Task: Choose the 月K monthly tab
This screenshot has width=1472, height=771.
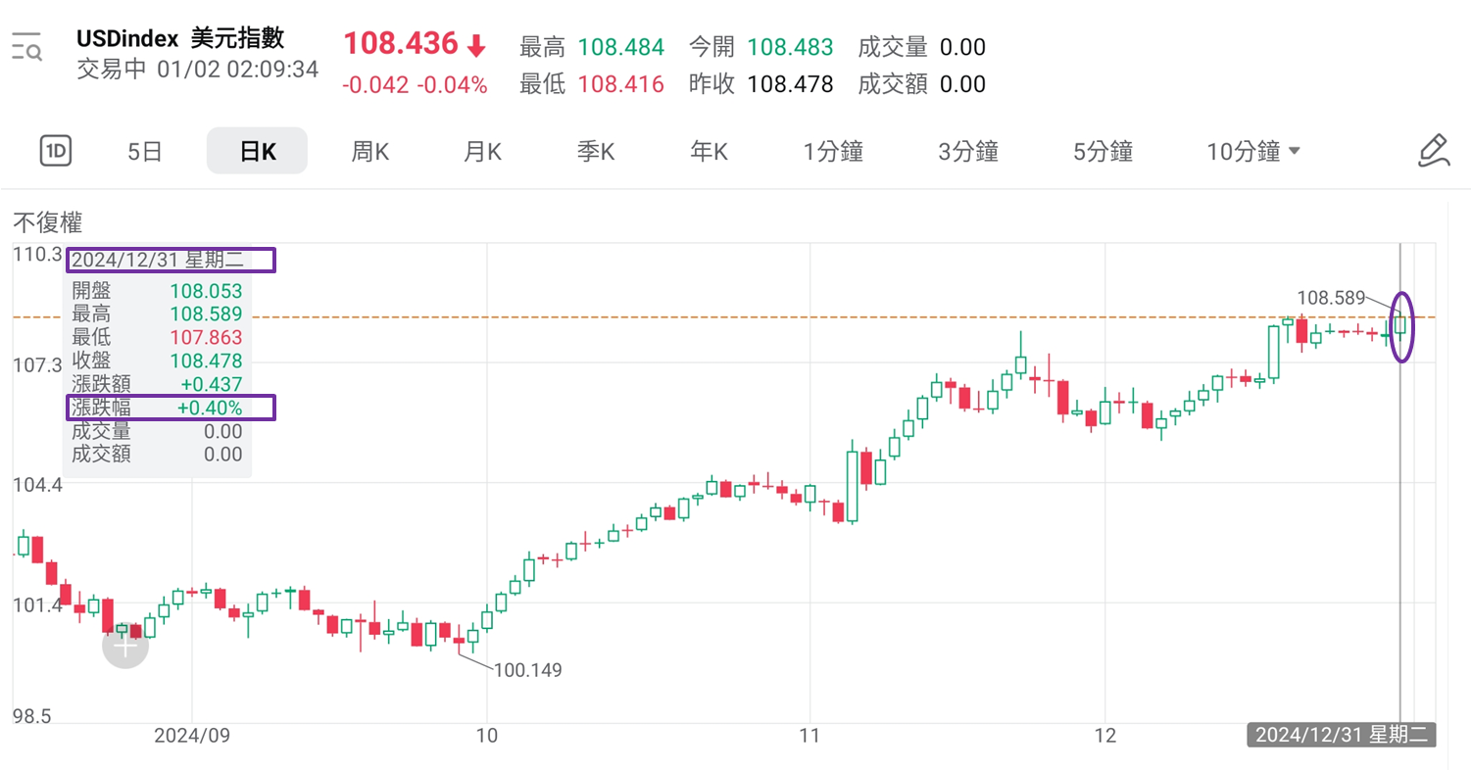Action: [x=482, y=152]
